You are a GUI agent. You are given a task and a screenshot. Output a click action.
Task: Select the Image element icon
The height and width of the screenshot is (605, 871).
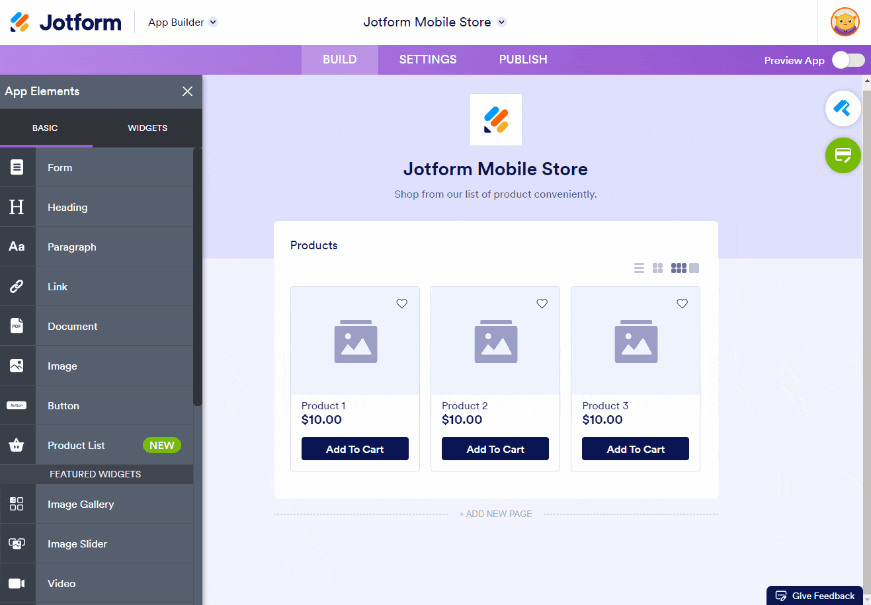[x=17, y=366]
